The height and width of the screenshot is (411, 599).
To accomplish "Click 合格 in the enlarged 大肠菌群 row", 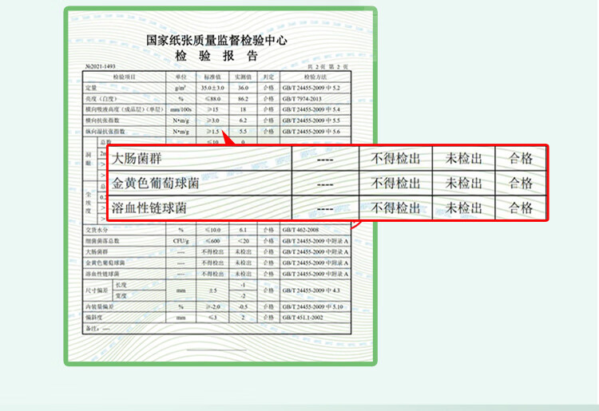I will [x=521, y=158].
